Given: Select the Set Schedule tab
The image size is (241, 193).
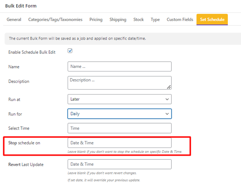Looking at the screenshot, I should point(212,20).
